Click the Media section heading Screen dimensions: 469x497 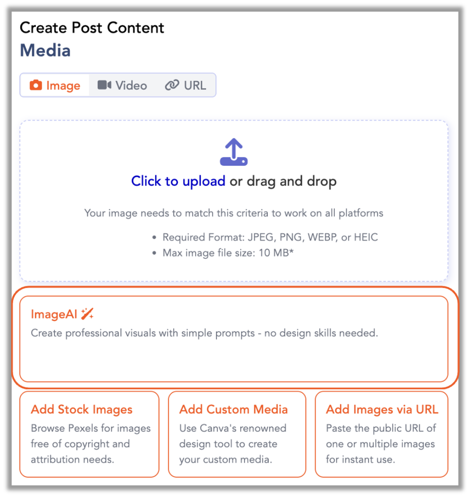click(45, 50)
